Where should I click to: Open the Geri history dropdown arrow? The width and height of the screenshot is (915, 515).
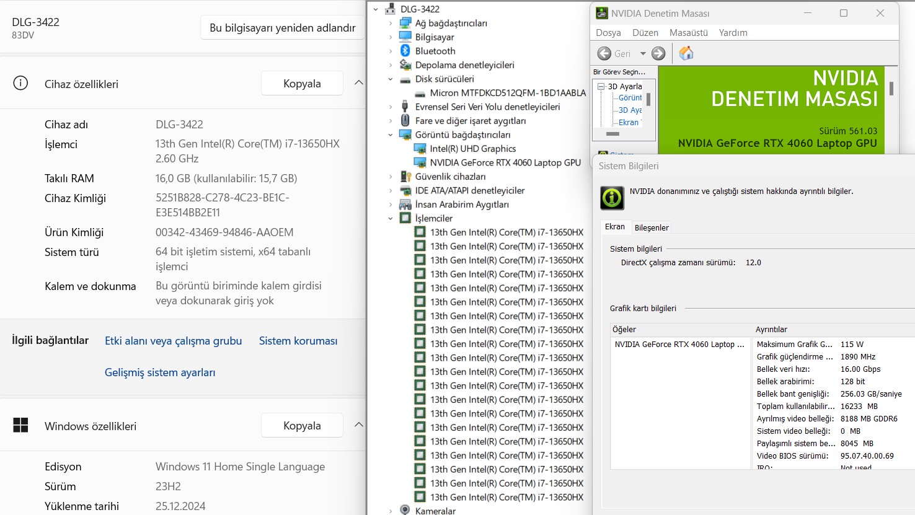[643, 53]
